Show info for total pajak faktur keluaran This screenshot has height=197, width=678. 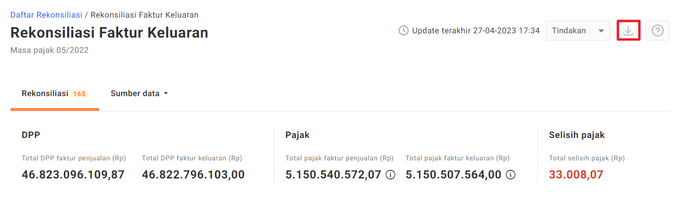pos(510,175)
